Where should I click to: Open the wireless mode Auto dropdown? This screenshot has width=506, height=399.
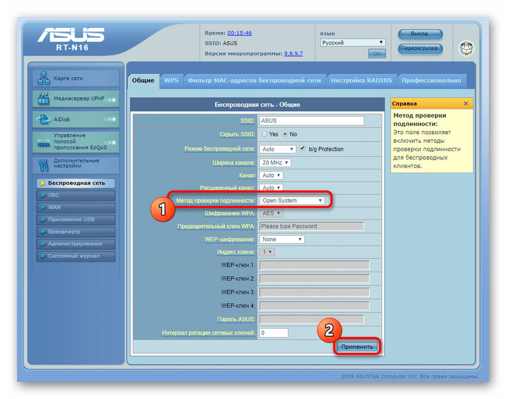tap(278, 149)
